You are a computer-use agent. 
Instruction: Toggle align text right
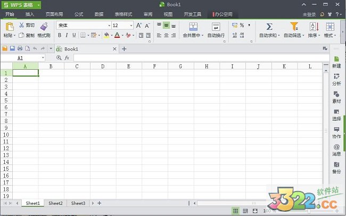click(x=174, y=35)
